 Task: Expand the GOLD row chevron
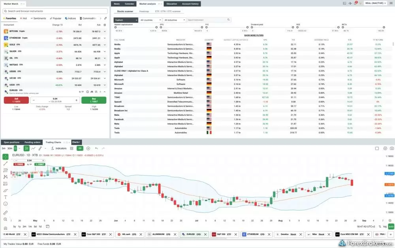[105, 45]
